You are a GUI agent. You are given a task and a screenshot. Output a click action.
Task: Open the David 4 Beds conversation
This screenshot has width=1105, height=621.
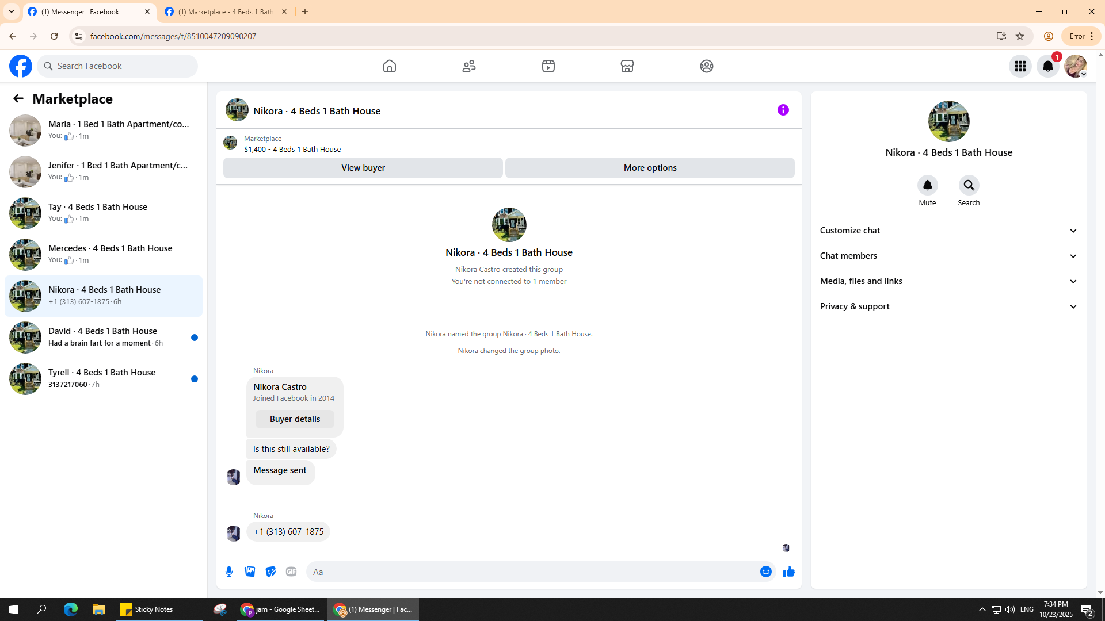(x=104, y=337)
